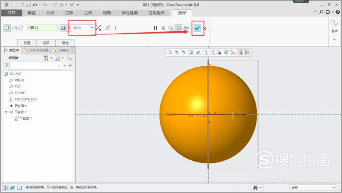
Task: Click the refit view icon in the graphics toolbar
Action: tap(170, 52)
